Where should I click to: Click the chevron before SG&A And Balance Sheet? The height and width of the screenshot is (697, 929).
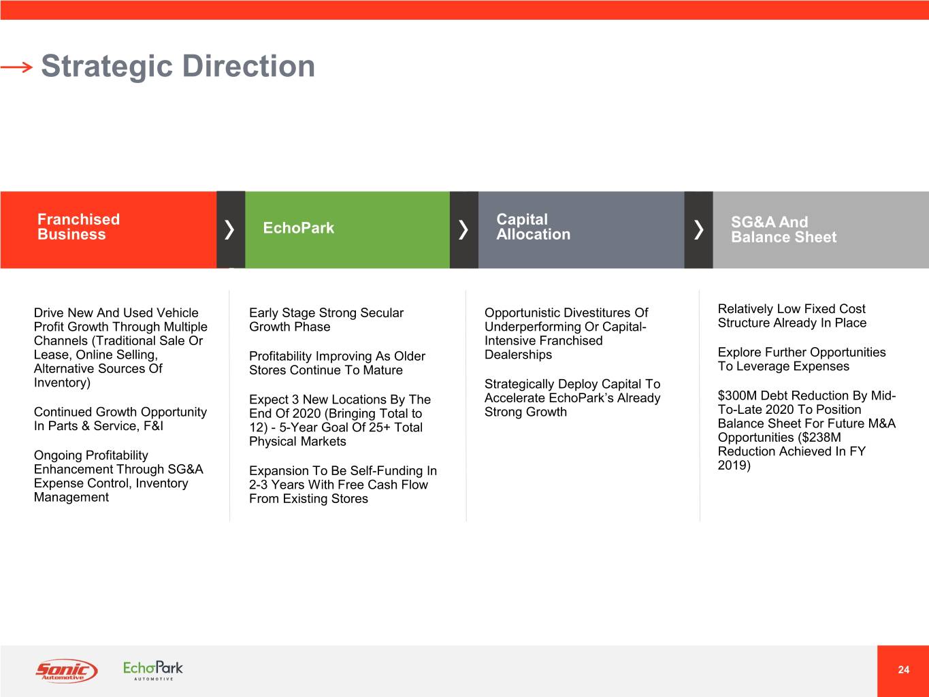point(698,229)
